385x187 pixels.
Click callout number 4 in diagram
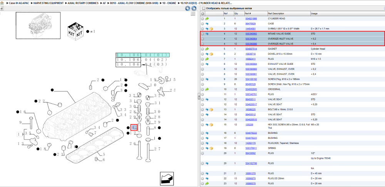(x=134, y=127)
